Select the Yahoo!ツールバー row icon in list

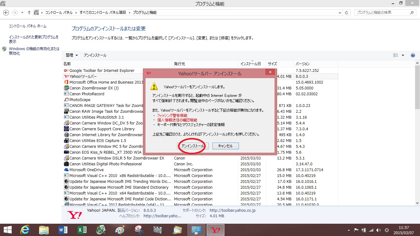coord(66,77)
